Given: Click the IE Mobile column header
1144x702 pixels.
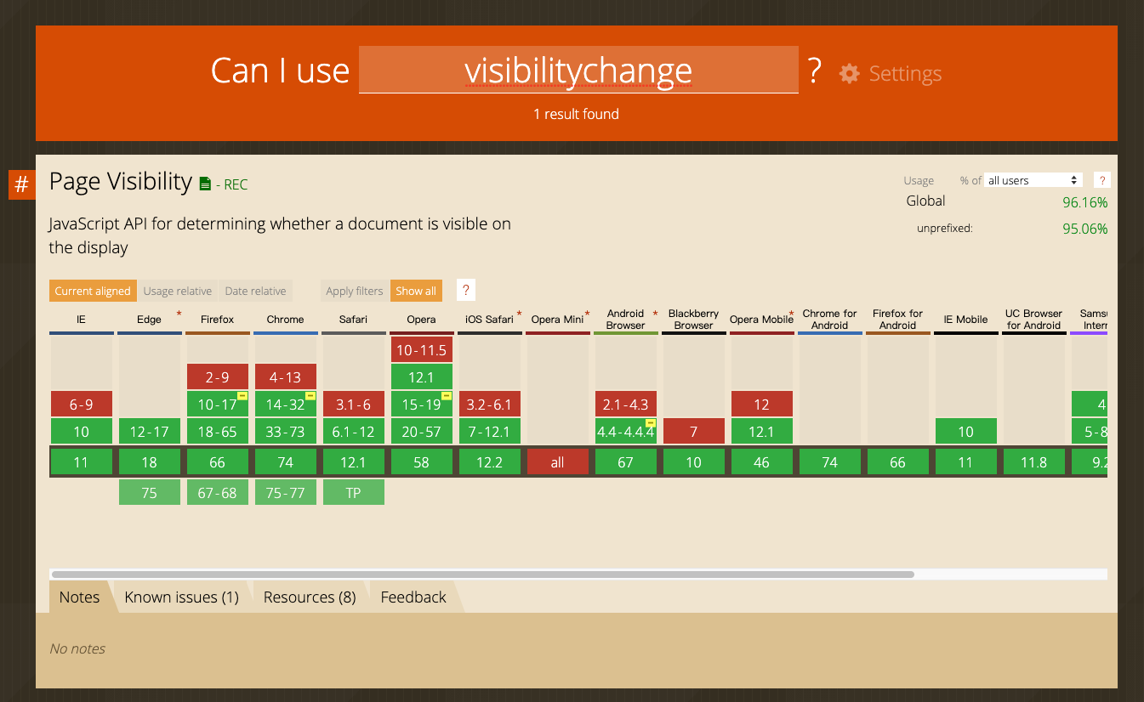Looking at the screenshot, I should coord(965,320).
